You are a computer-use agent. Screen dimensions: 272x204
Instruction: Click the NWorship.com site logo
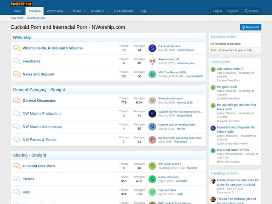pyautogui.click(x=21, y=4)
